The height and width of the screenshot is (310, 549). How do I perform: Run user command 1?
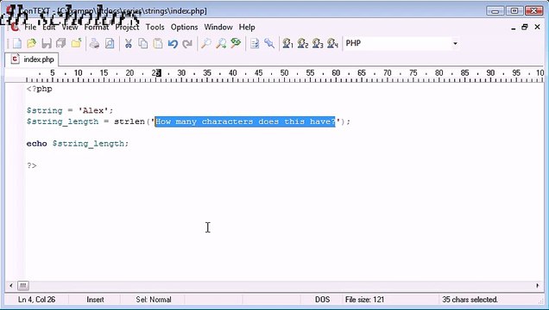coord(287,43)
